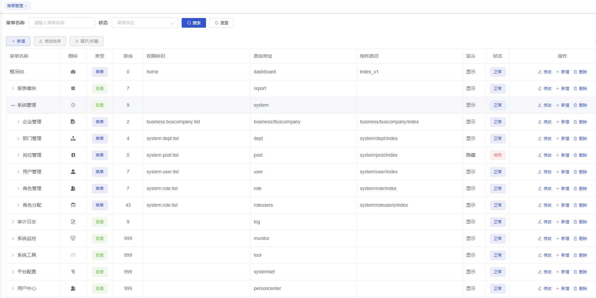Click the 停用 status tag for 岗位管理
The image size is (596, 298).
point(498,155)
